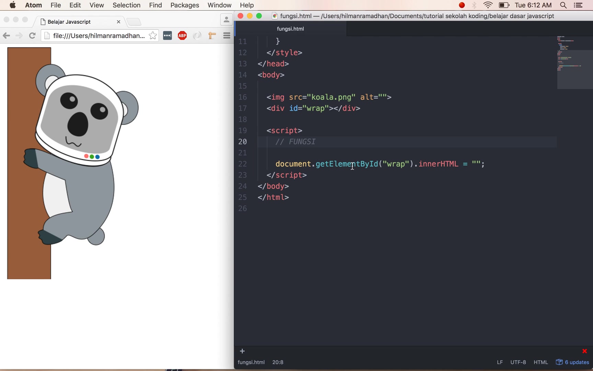Open the Packages menu
This screenshot has width=593, height=371.
(x=185, y=5)
